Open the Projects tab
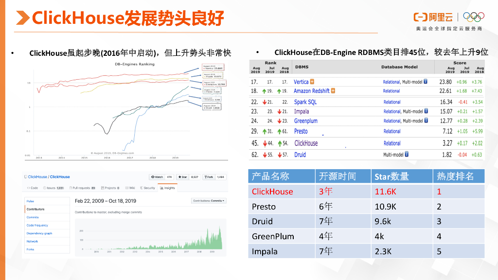 click(110, 188)
